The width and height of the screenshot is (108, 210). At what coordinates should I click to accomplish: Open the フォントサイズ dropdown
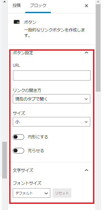pyautogui.click(x=31, y=193)
